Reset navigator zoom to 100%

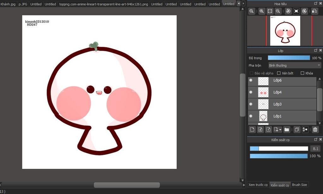click(251, 11)
